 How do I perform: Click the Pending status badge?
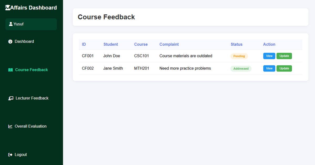239,56
